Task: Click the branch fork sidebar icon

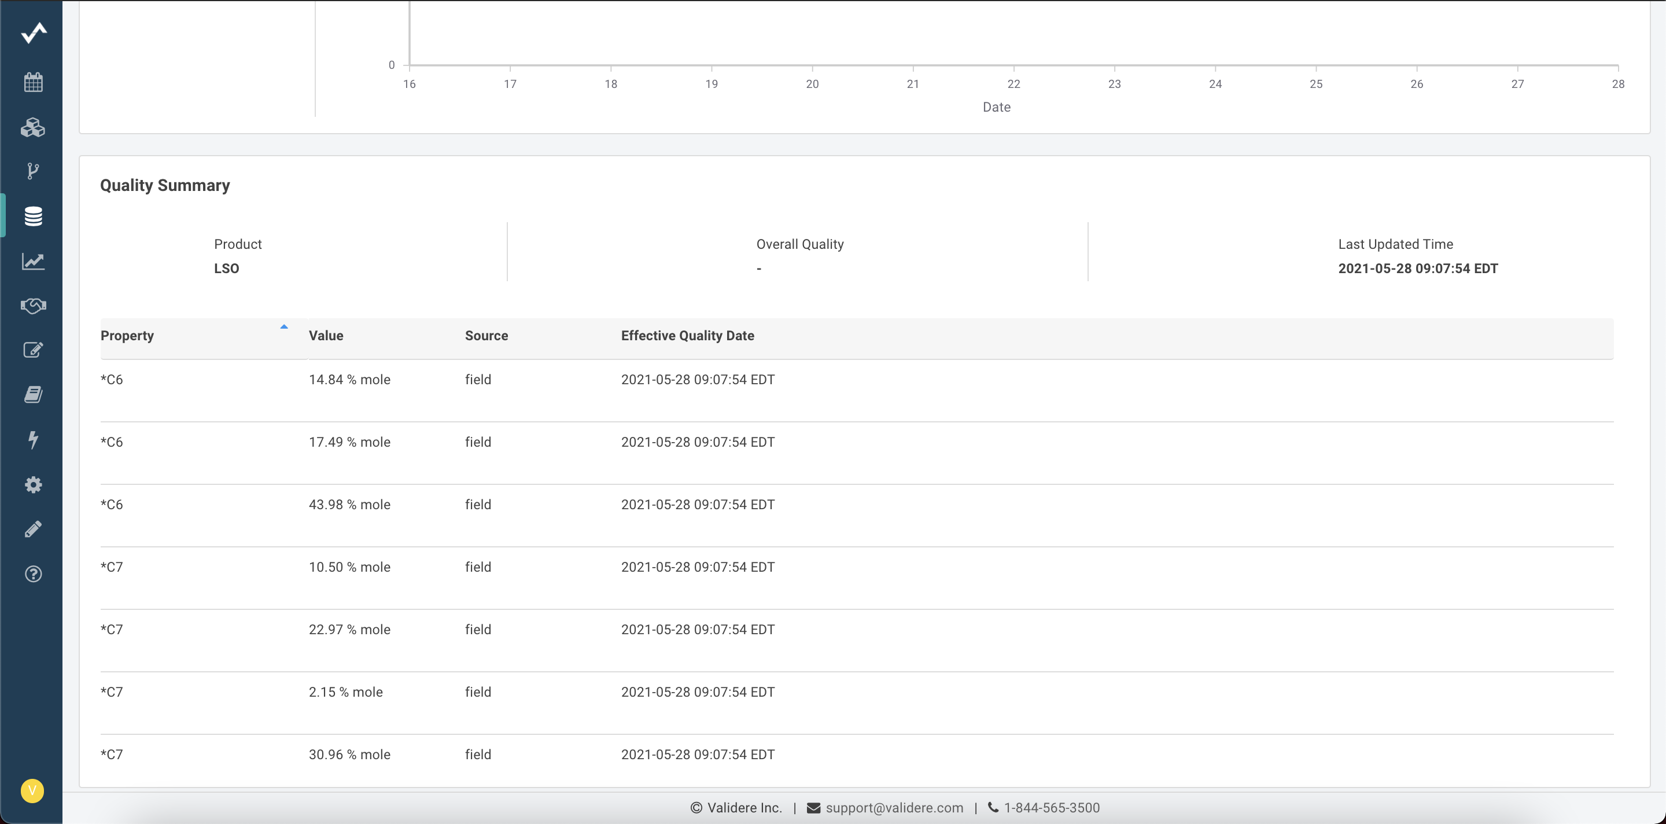Action: tap(33, 171)
